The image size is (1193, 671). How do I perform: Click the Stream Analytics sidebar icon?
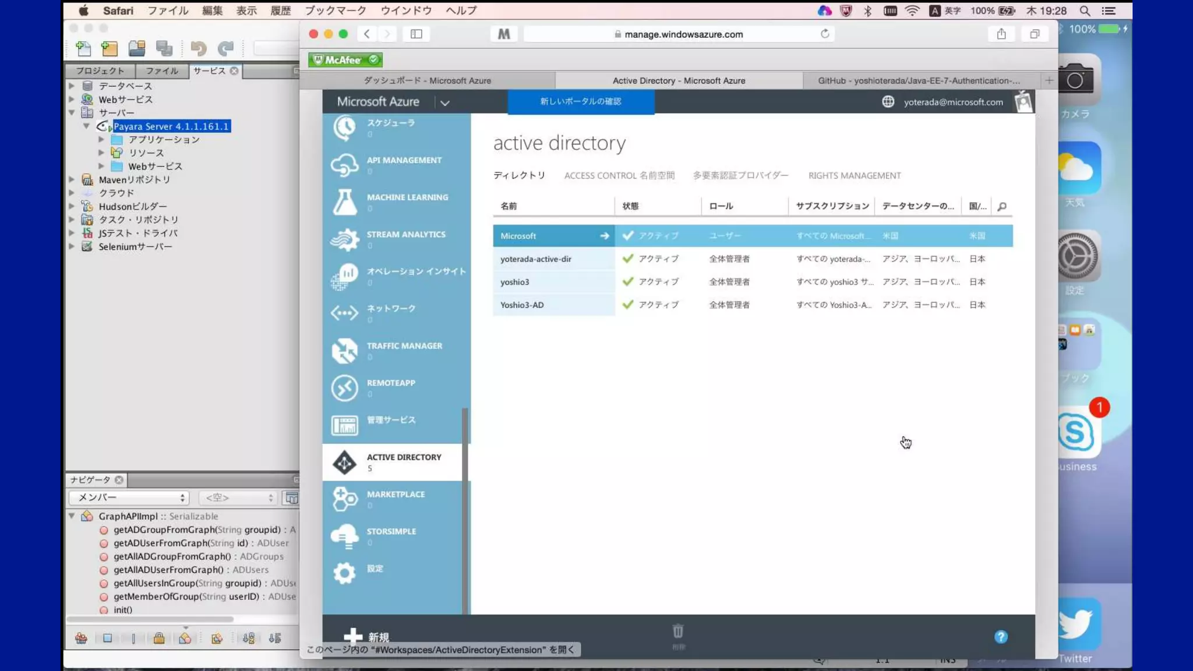point(344,239)
